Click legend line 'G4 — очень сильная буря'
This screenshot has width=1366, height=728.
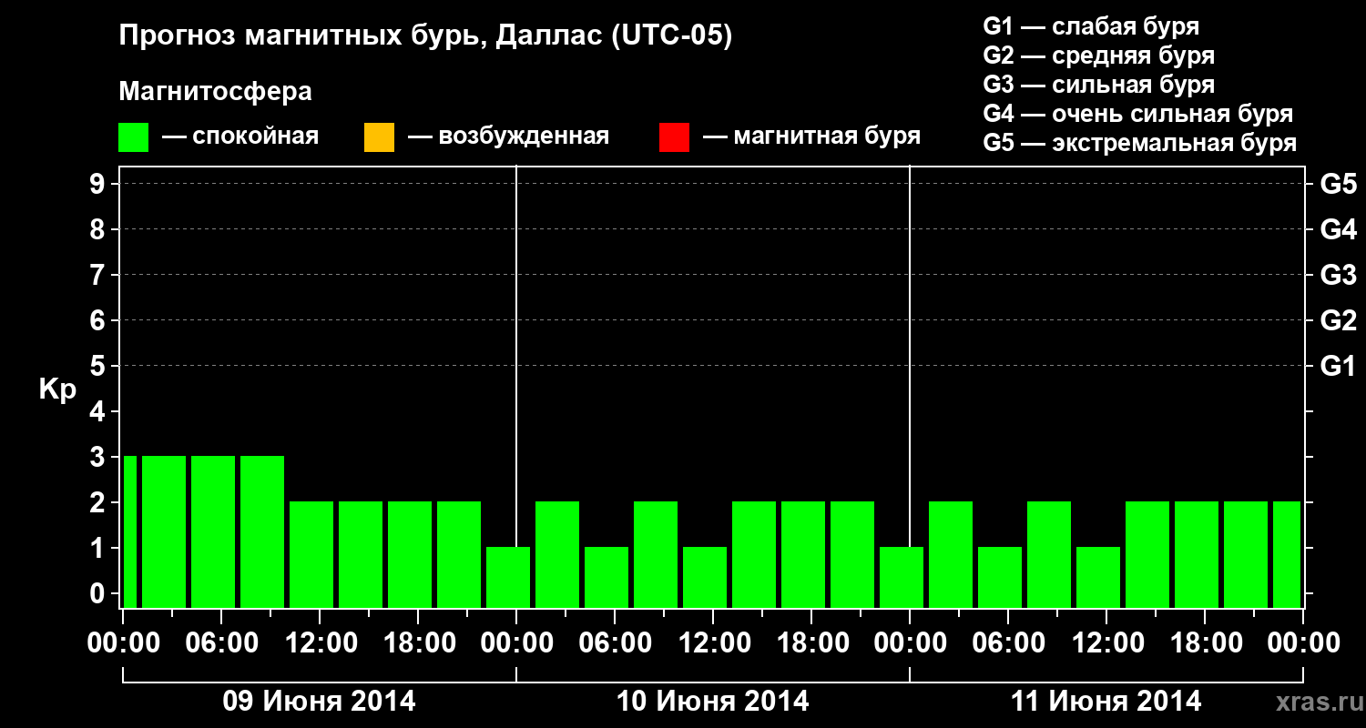click(x=1138, y=114)
